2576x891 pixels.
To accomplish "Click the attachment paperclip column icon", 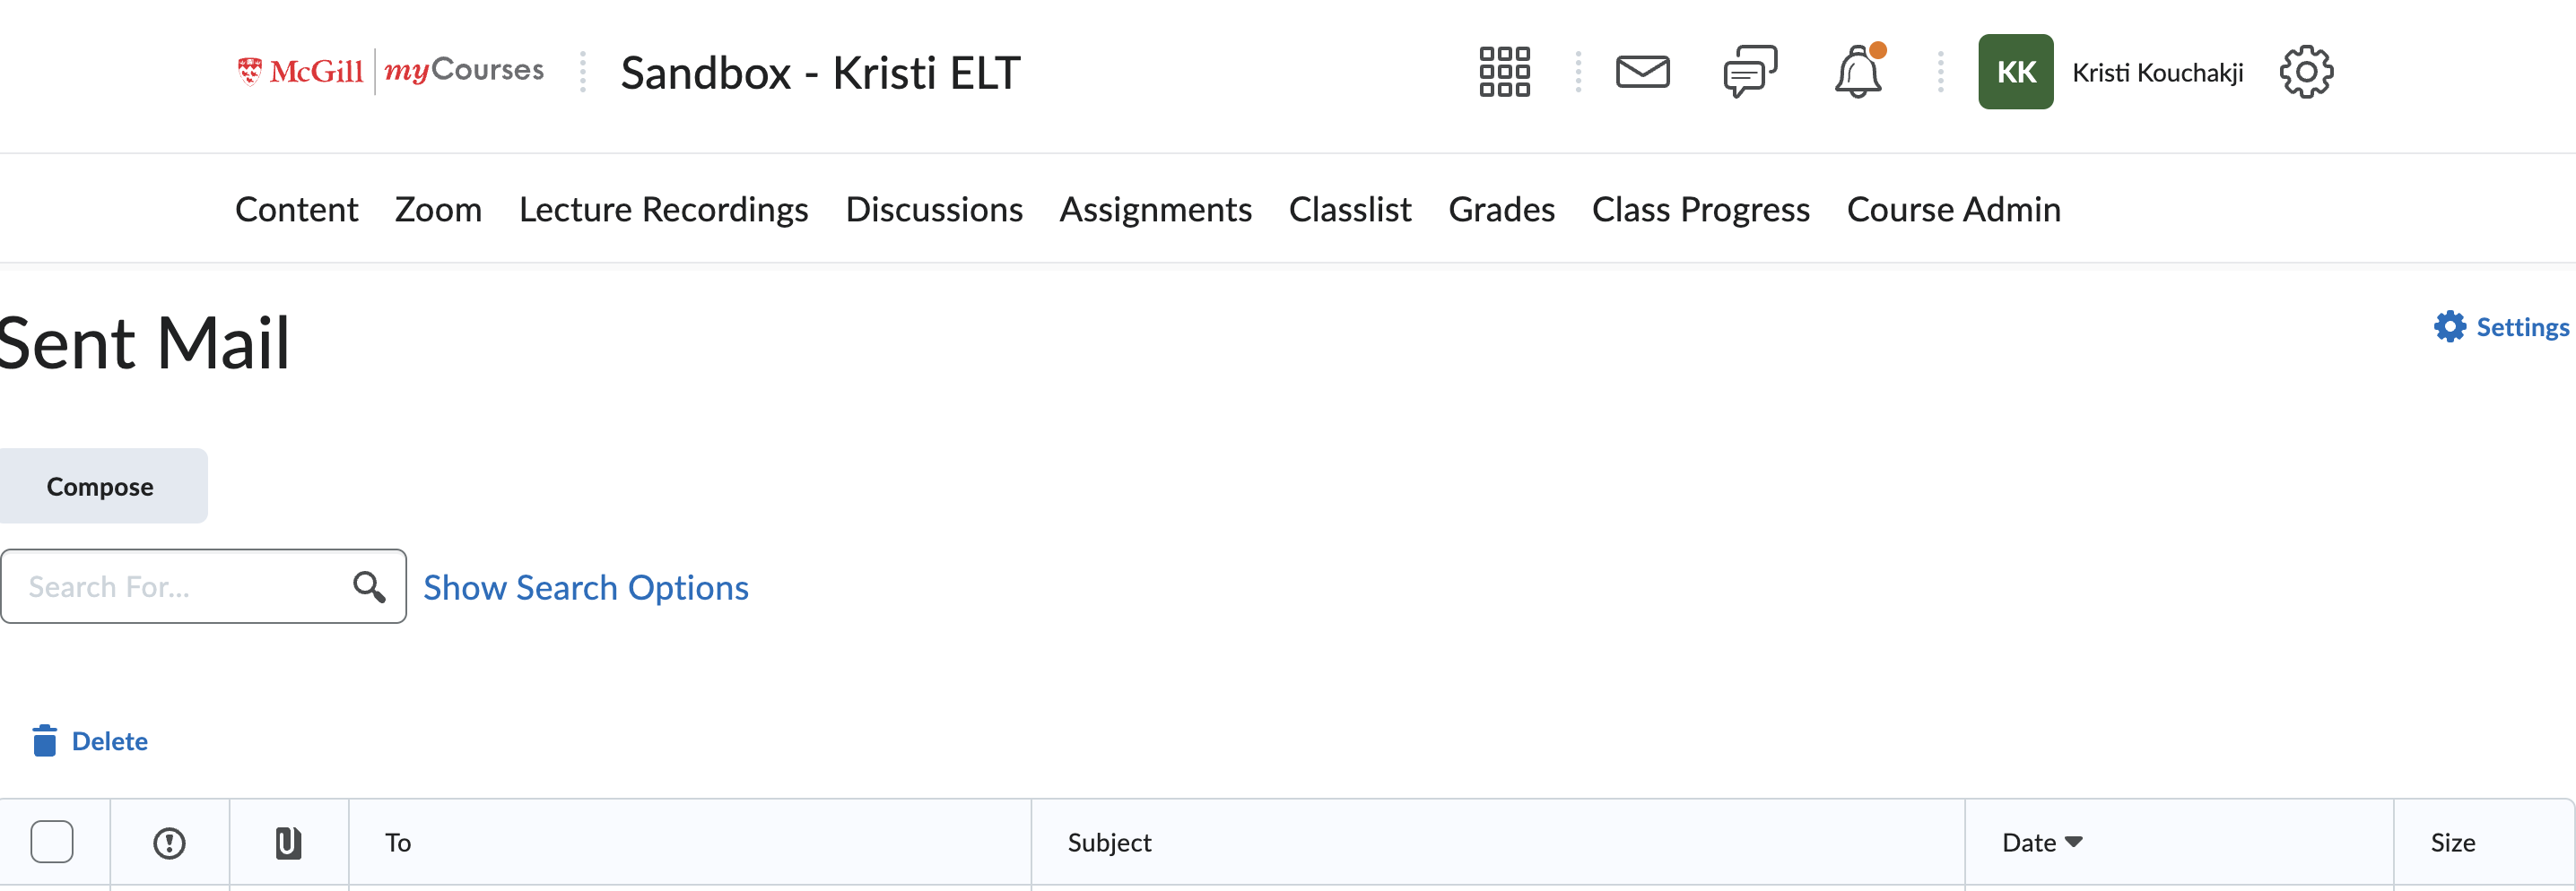I will (288, 843).
